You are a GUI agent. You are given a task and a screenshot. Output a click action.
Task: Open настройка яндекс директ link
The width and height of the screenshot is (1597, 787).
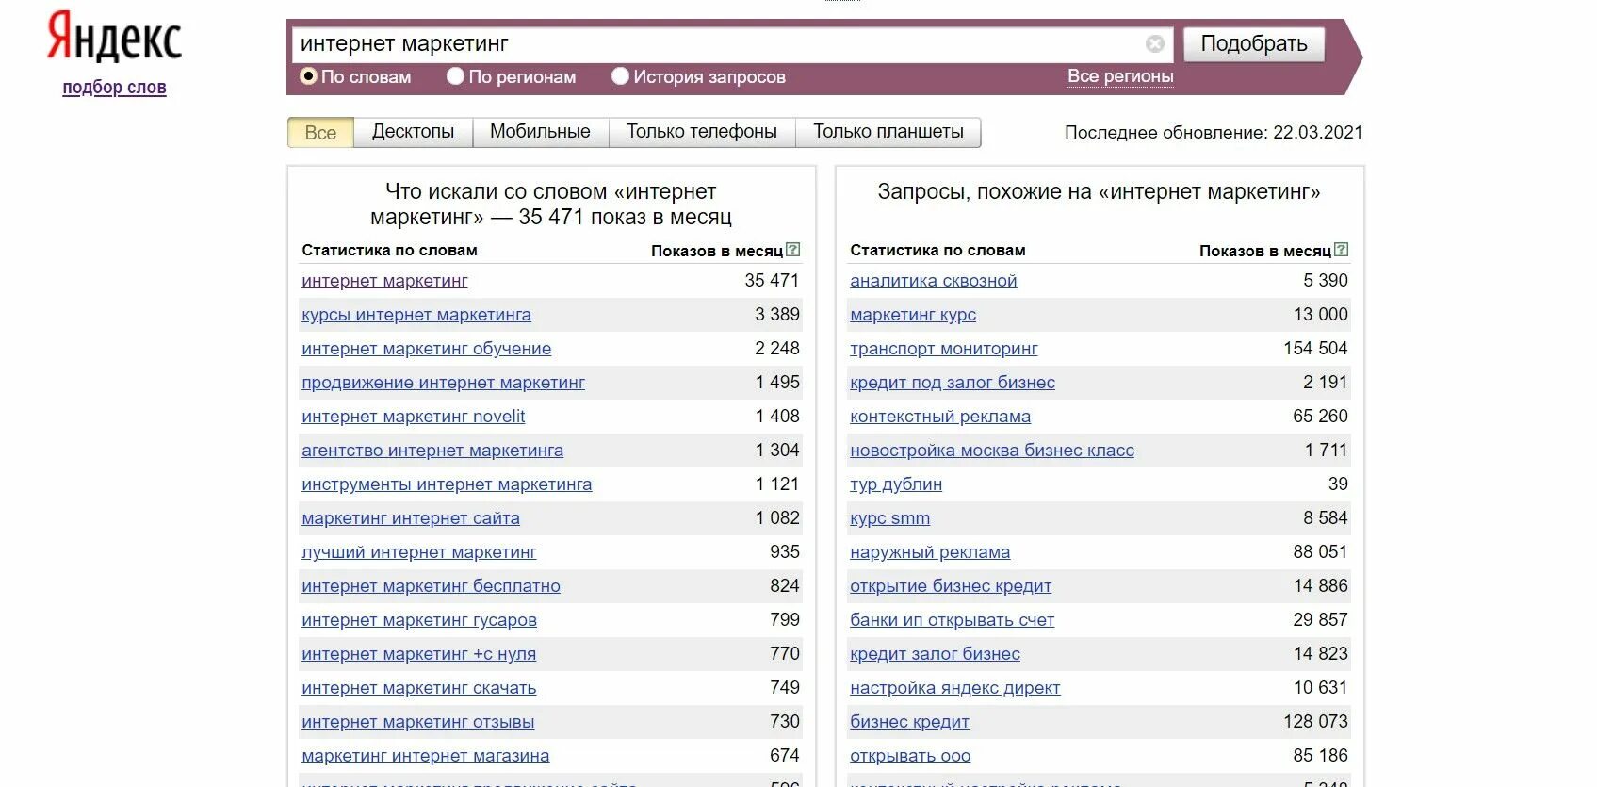(x=955, y=688)
